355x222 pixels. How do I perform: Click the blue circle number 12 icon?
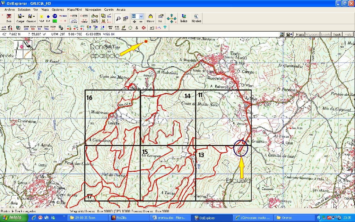pos(54,16)
